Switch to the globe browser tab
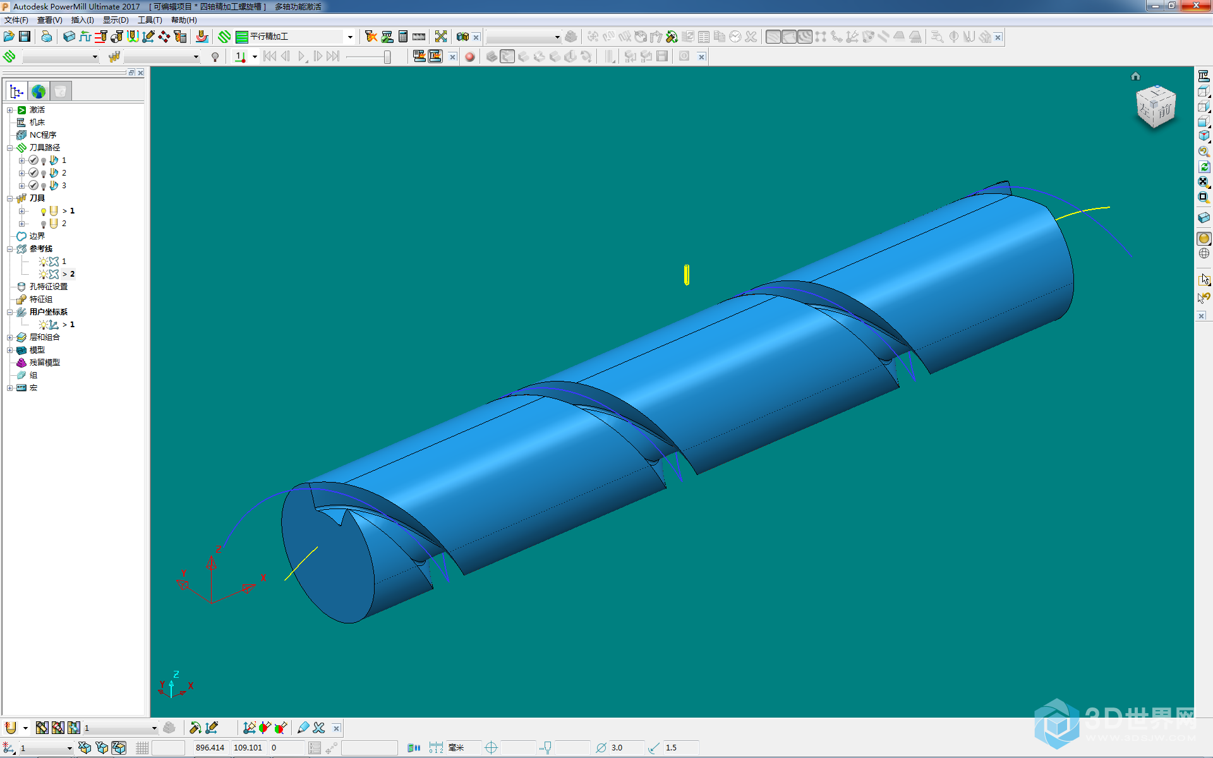1213x758 pixels. [39, 92]
